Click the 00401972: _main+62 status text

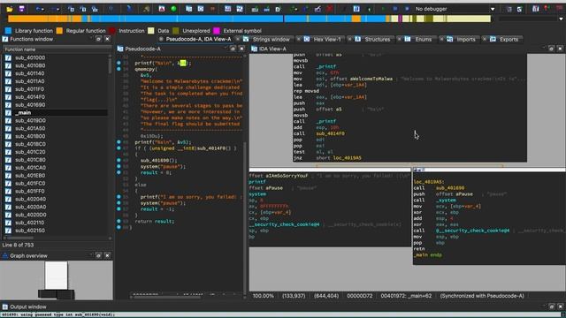point(406,296)
